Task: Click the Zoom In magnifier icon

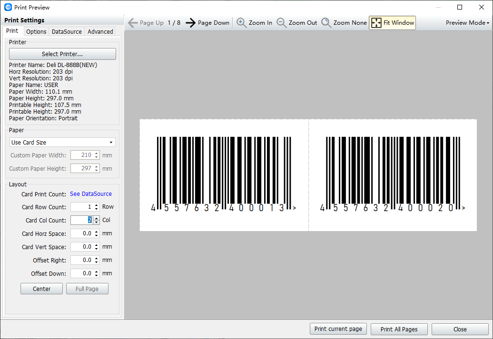Action: click(x=241, y=23)
